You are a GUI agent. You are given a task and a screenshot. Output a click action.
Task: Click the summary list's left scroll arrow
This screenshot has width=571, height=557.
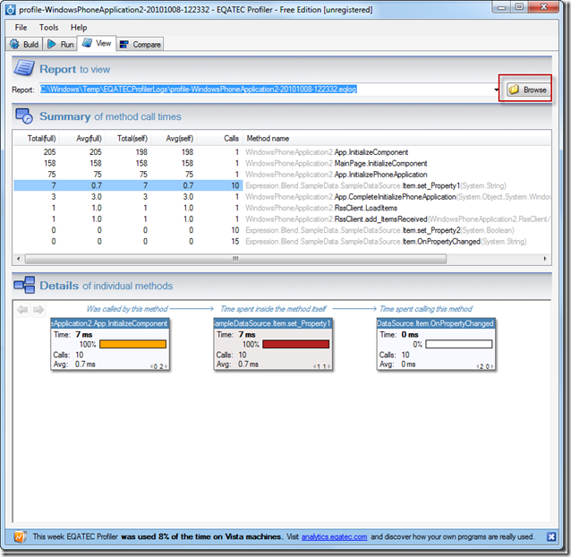pyautogui.click(x=18, y=259)
